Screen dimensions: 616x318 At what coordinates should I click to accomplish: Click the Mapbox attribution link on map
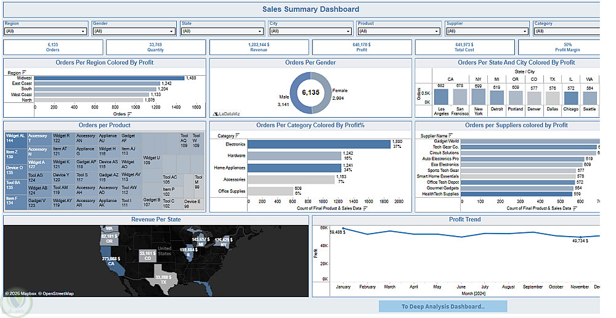pyautogui.click(x=21, y=293)
